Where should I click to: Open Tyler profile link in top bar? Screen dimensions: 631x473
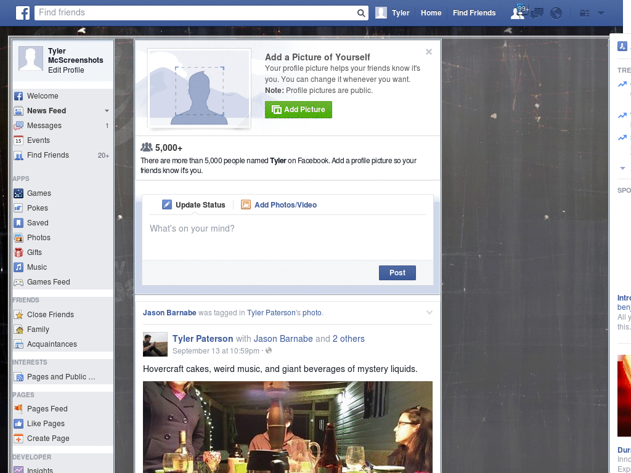coord(401,13)
